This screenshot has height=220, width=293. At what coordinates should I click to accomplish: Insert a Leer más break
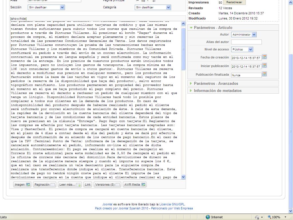click(x=70, y=184)
